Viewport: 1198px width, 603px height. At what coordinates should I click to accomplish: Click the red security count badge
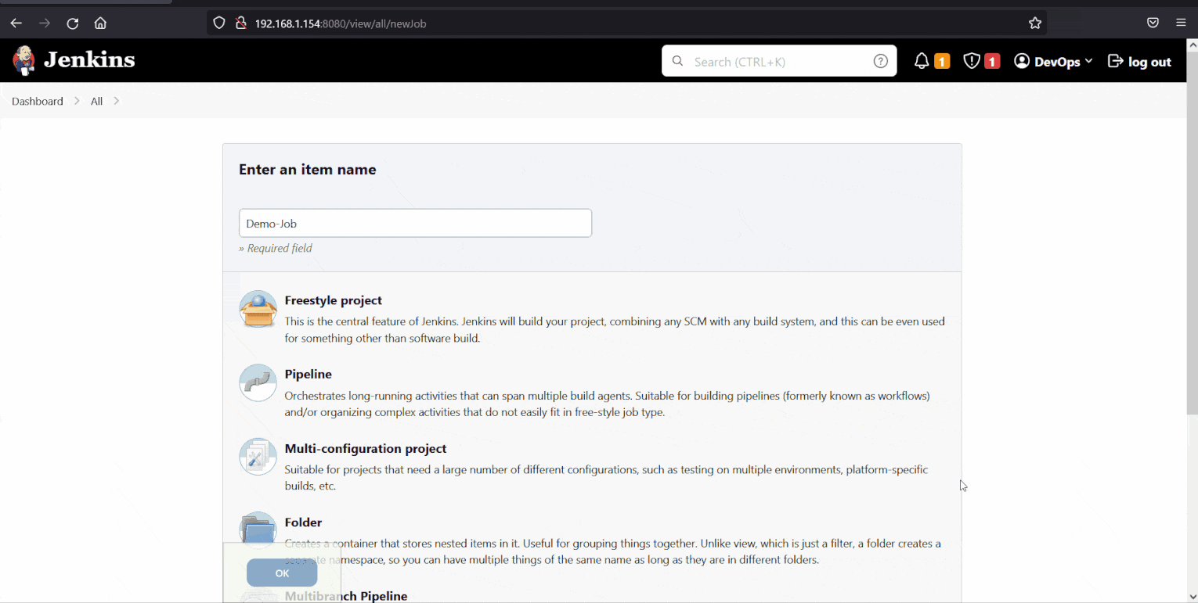pos(992,61)
